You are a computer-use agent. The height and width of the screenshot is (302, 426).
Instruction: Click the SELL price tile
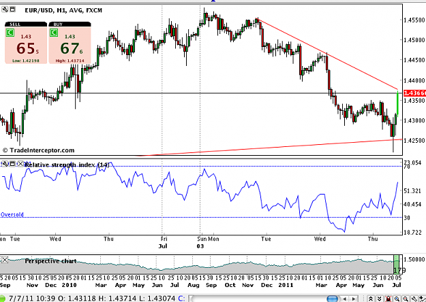point(26,43)
